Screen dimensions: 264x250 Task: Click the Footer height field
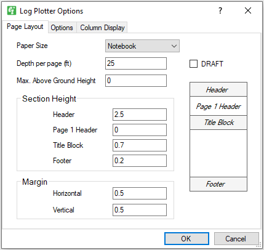click(x=140, y=161)
